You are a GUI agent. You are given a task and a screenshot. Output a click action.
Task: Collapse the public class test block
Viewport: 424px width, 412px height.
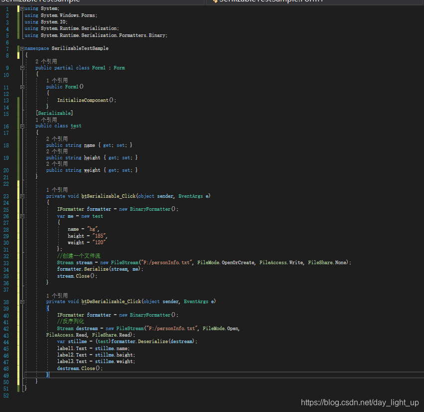(x=22, y=126)
